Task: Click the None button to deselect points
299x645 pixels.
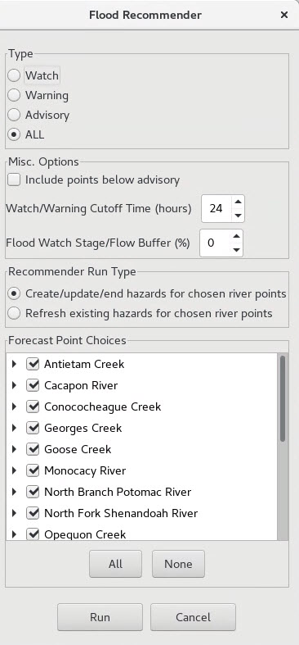Action: [178, 564]
